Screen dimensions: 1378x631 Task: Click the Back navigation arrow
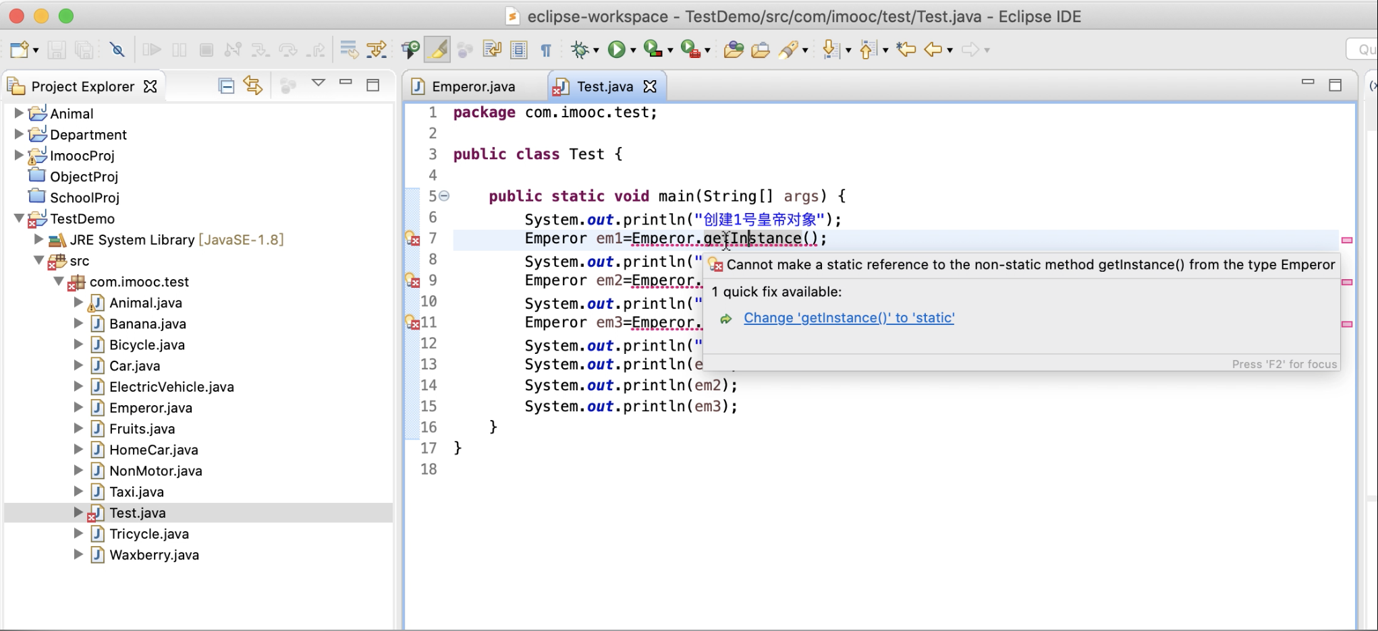point(933,49)
